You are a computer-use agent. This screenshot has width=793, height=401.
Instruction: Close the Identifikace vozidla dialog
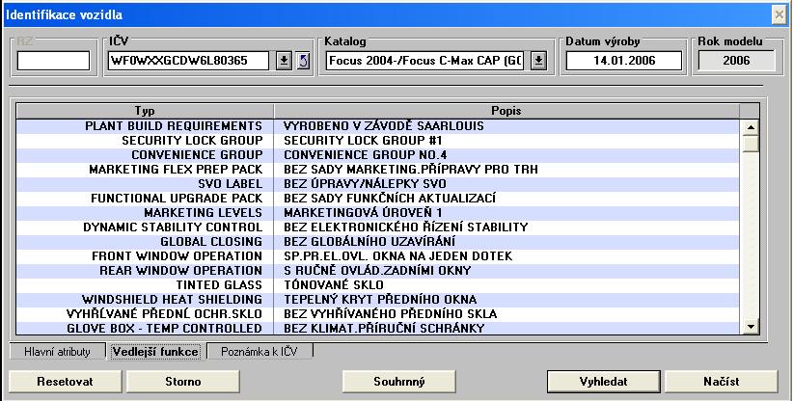[x=779, y=15]
